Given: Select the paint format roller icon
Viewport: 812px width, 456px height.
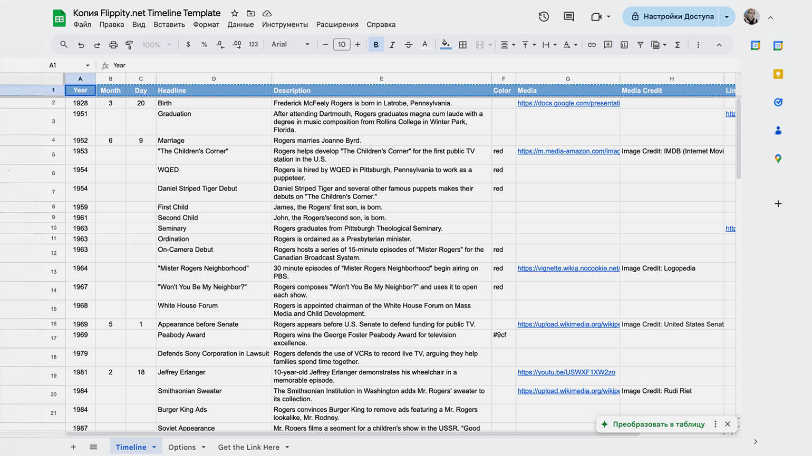Looking at the screenshot, I should [x=129, y=45].
